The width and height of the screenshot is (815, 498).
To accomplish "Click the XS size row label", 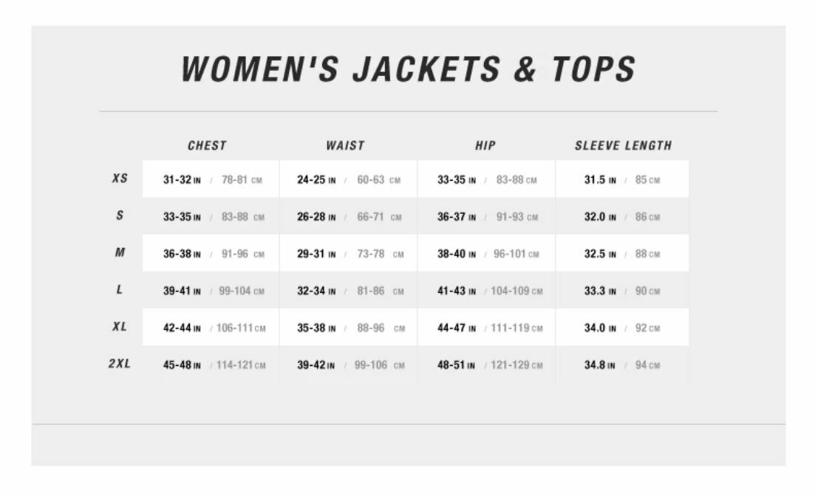I will [x=120, y=179].
